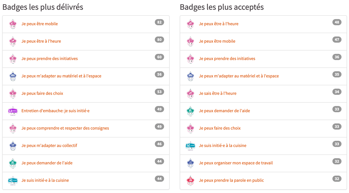Click teal badge icon for 'Je suis initié·e à la cuisine' in délivrés
Screen dimensions: 349x193
[13, 181]
